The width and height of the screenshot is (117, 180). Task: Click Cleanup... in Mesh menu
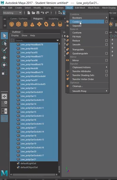pos(78,86)
